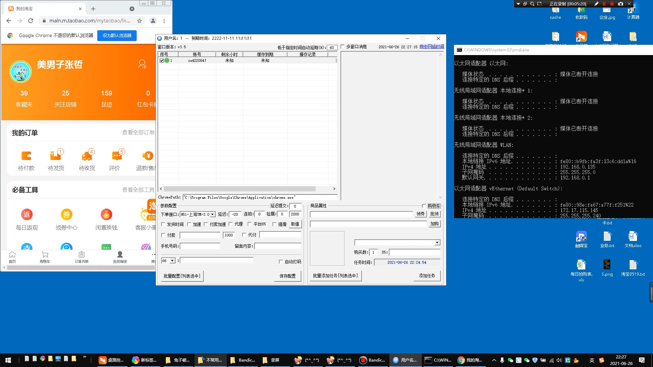Open the 待付款 orders icon in Taobao
The image size is (653, 367).
click(26, 156)
